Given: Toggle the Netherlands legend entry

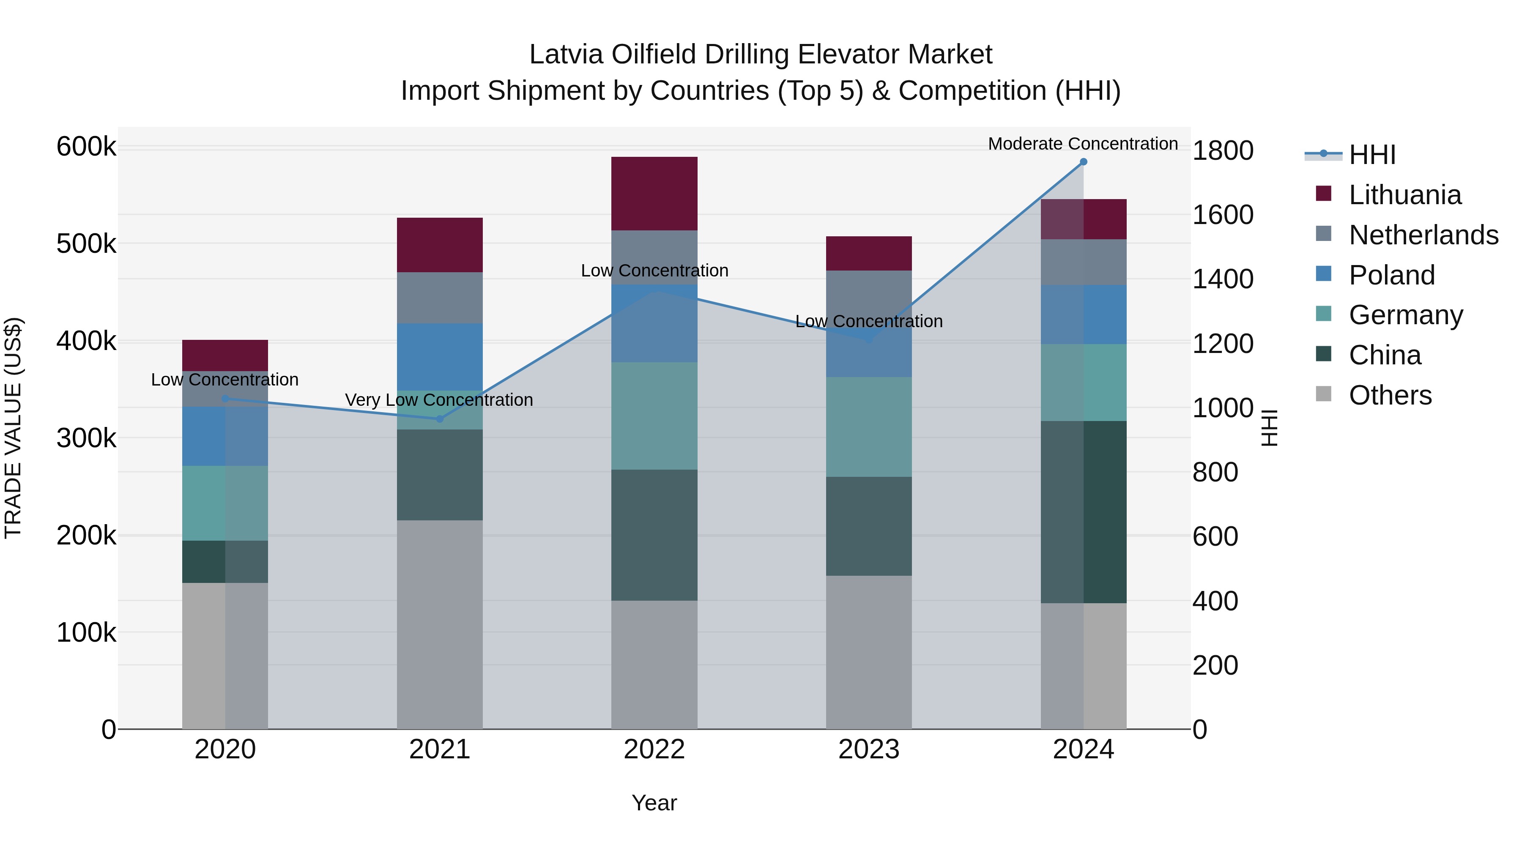Looking at the screenshot, I should point(1407,235).
